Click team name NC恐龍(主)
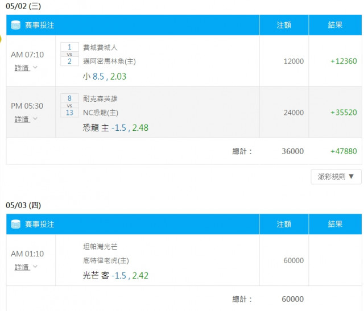The width and height of the screenshot is (364, 311). click(101, 113)
